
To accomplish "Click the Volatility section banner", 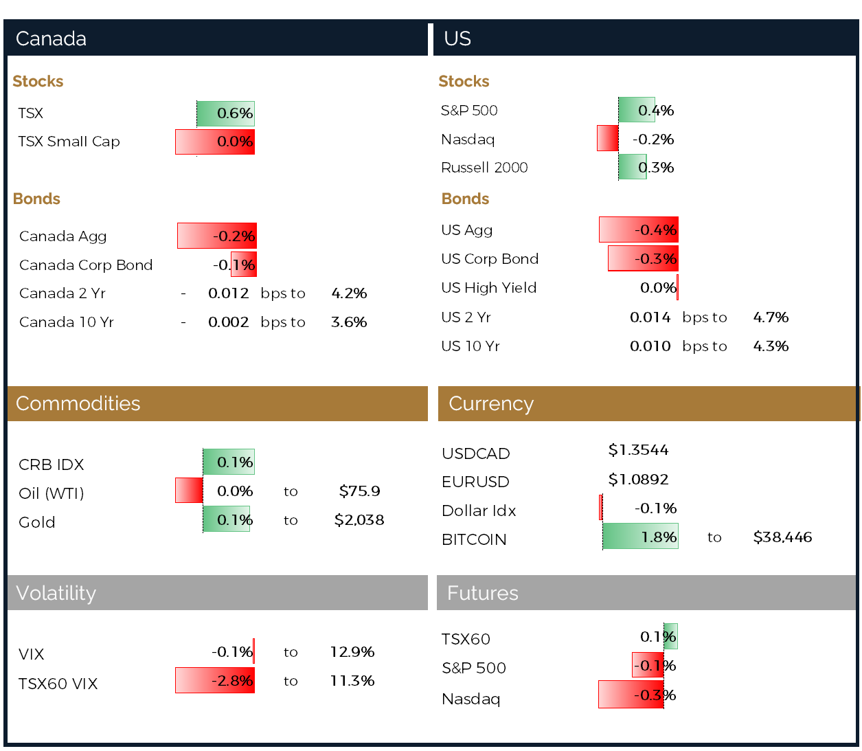I will point(56,593).
